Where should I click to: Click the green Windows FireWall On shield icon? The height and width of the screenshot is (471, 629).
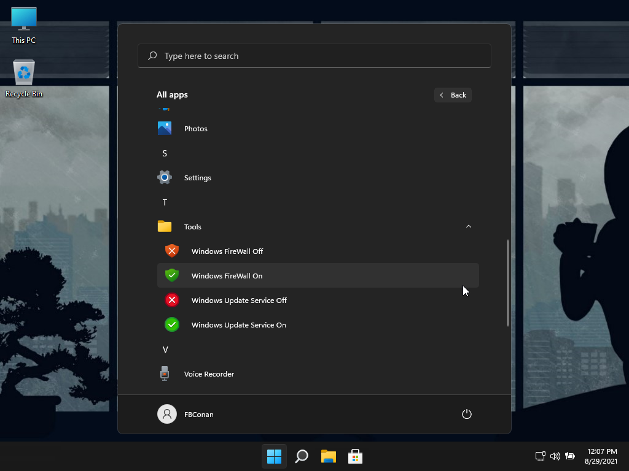(172, 275)
